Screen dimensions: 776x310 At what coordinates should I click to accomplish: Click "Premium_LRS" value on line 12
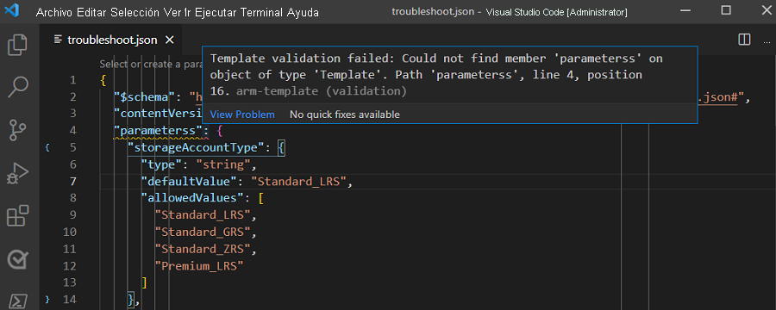pos(199,266)
